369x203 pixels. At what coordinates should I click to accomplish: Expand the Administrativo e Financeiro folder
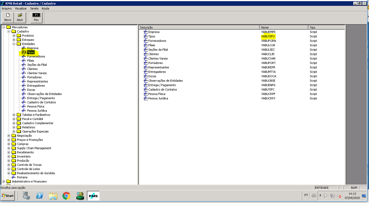point(3,182)
